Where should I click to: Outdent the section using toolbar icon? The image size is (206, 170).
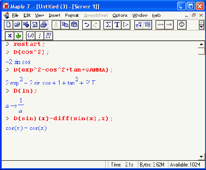pyautogui.click(x=139, y=25)
